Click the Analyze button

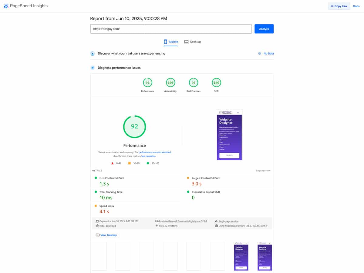point(264,29)
